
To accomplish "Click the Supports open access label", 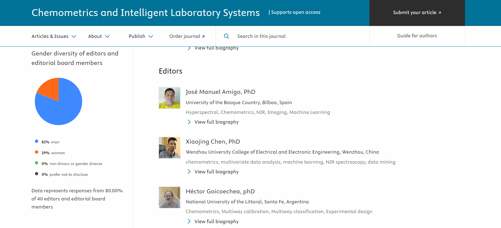I will click(295, 12).
